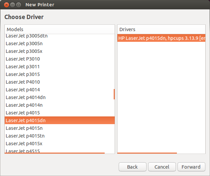Click the Drivers list horizontal scrollbar
Viewport: 210px width, 176px height.
coord(147,153)
